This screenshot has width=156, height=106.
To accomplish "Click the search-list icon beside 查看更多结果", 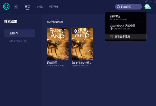I will [x=112, y=37].
